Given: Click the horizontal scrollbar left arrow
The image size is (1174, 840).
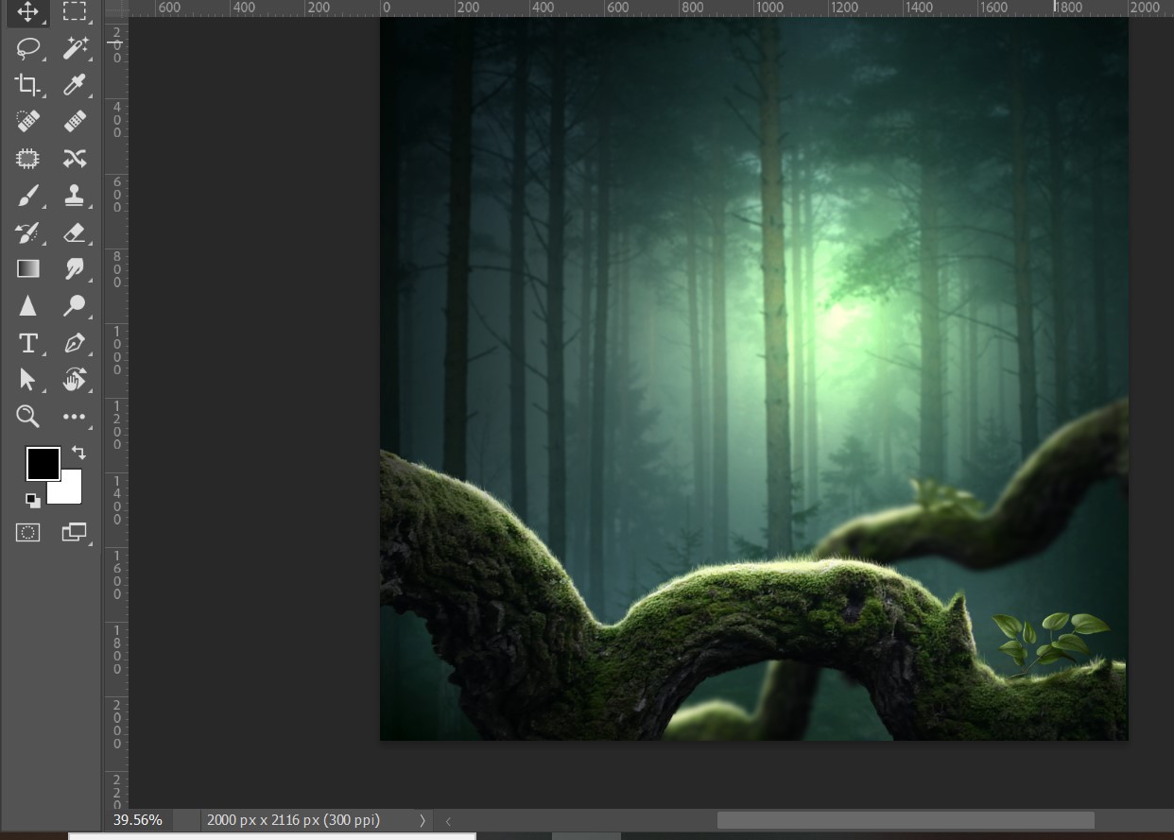Looking at the screenshot, I should (x=448, y=821).
